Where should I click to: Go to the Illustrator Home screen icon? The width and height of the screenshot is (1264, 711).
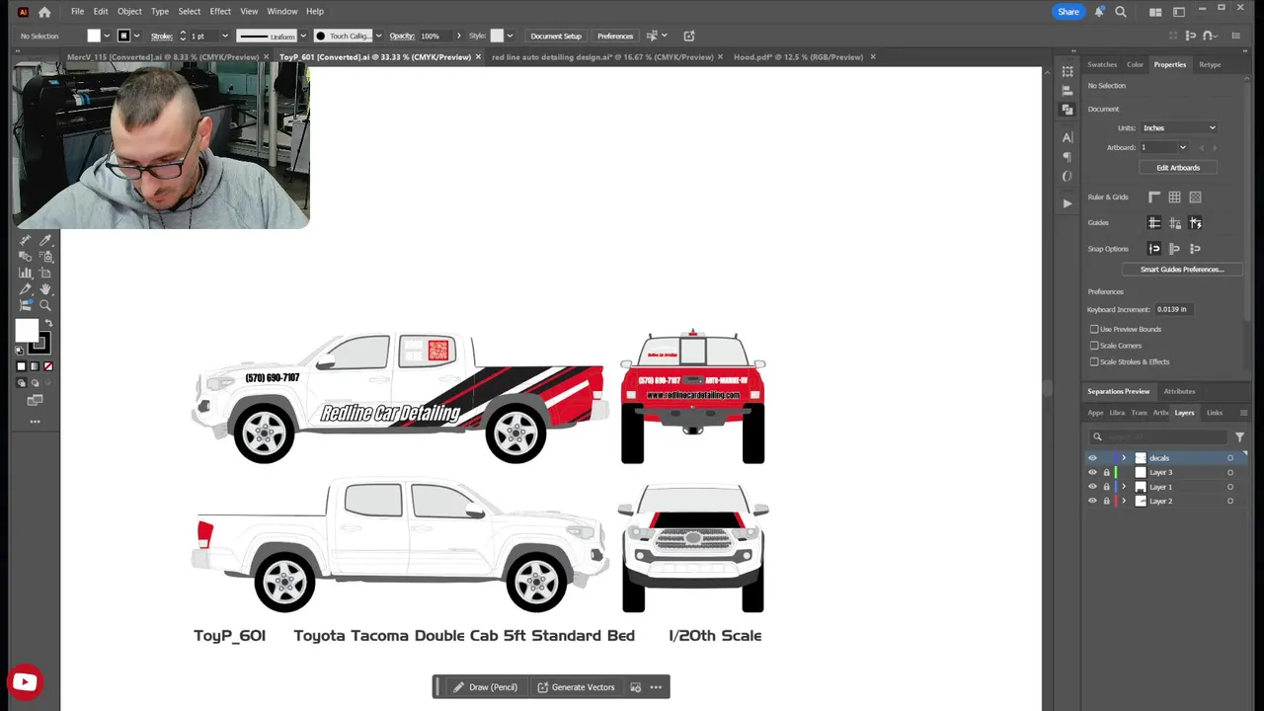coord(44,12)
